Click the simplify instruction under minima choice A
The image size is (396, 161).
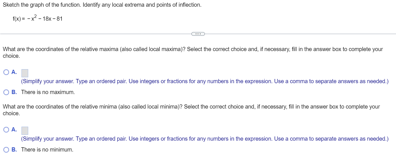tap(205, 139)
